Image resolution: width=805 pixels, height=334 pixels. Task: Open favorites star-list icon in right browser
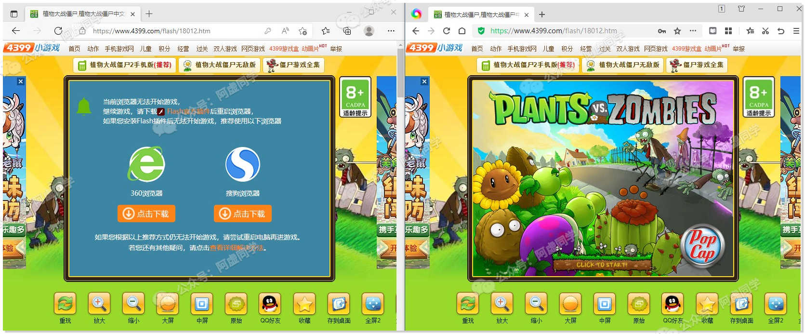tap(750, 31)
